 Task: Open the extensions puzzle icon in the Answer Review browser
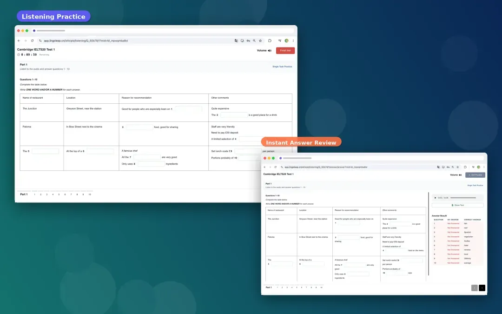tap(465, 167)
